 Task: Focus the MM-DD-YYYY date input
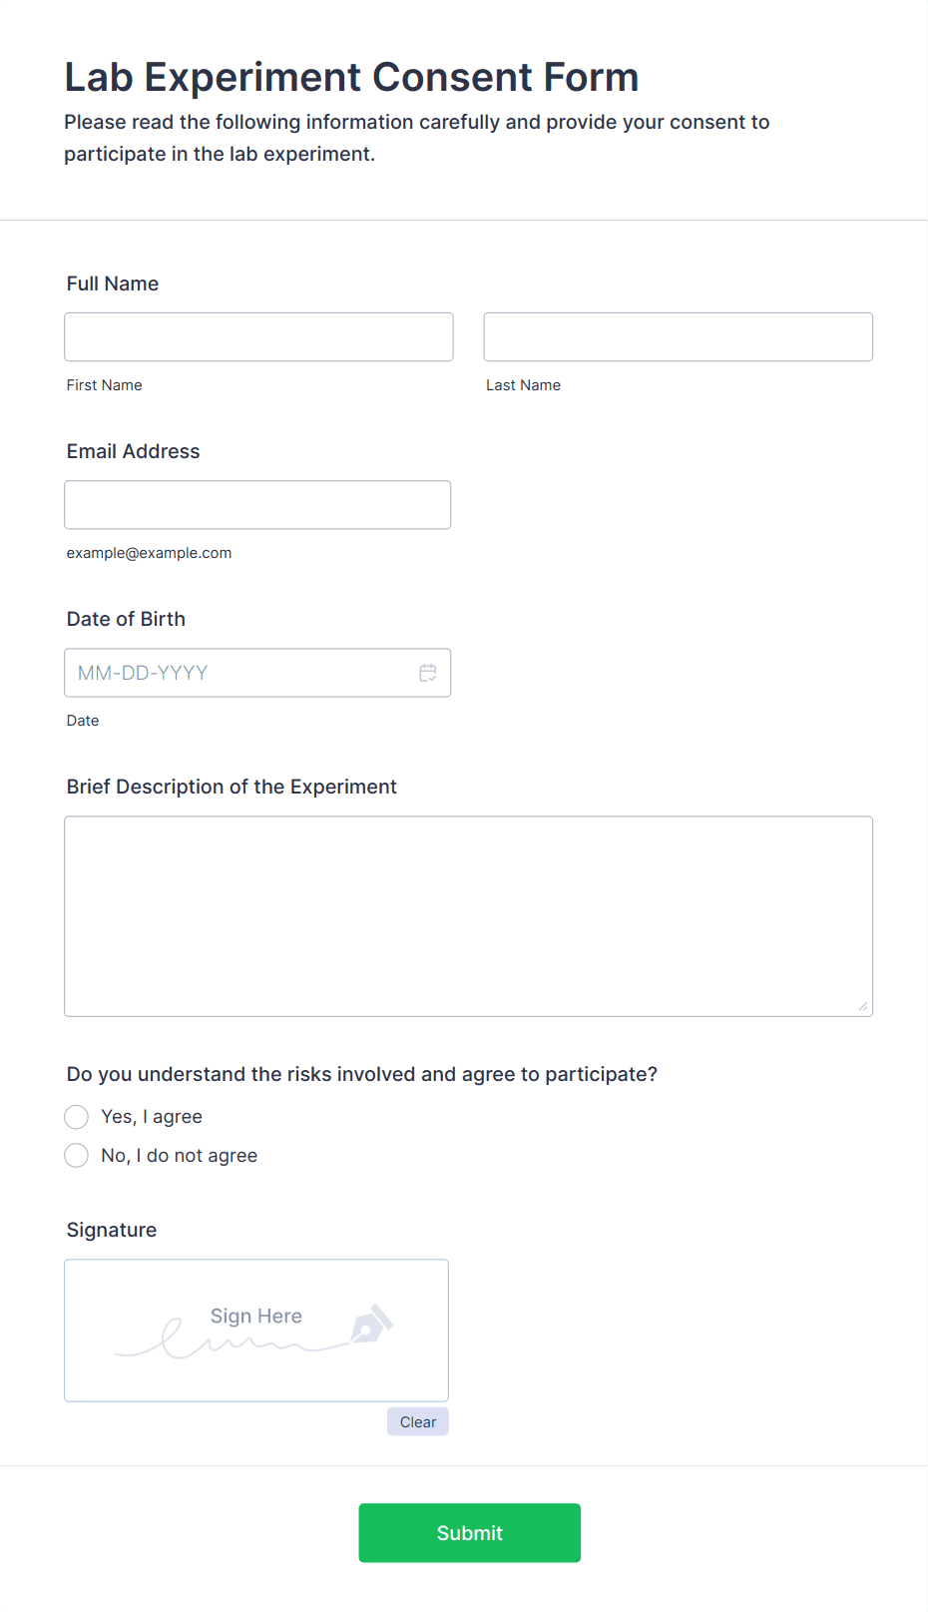tap(239, 673)
